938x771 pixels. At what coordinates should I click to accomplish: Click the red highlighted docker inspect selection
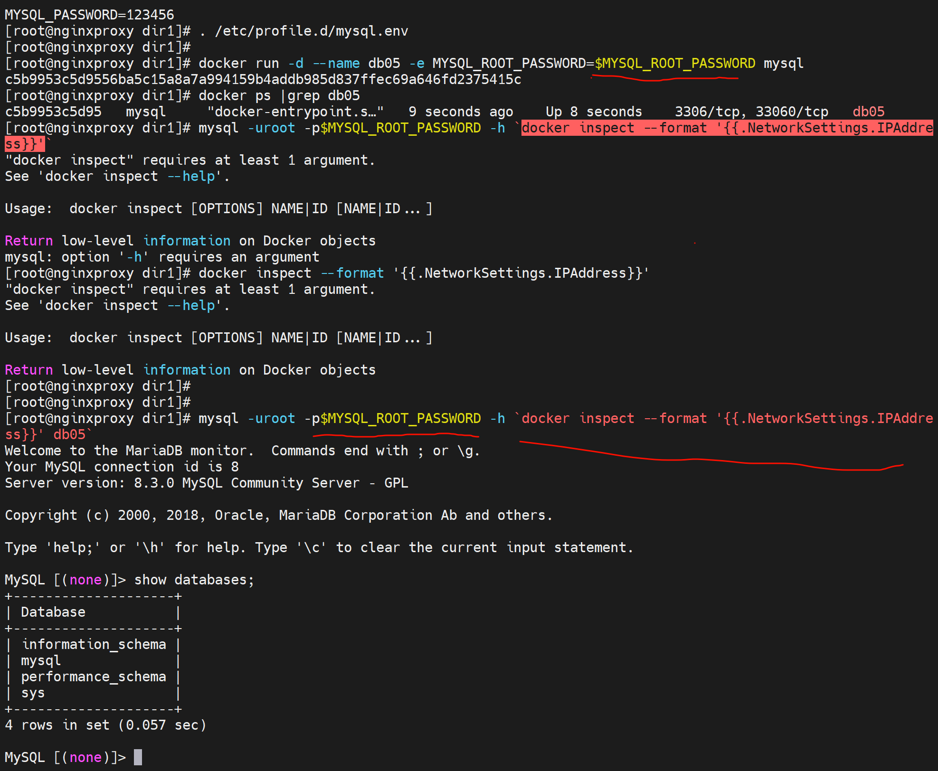[727, 128]
